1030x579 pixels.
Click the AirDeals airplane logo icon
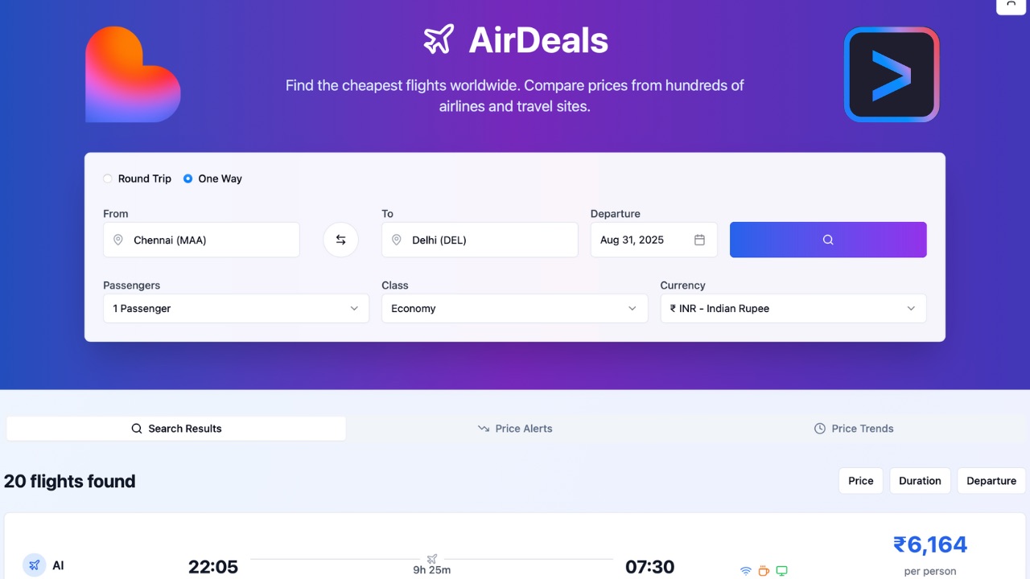439,39
